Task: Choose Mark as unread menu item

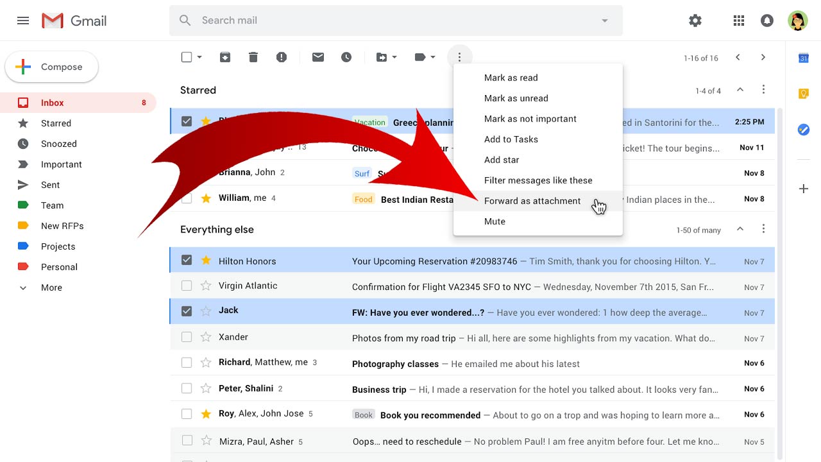Action: click(x=537, y=98)
